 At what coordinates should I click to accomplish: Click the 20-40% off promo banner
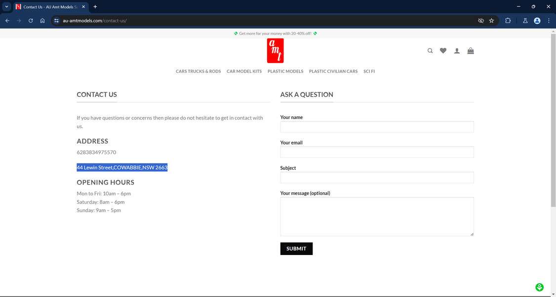[x=275, y=34]
